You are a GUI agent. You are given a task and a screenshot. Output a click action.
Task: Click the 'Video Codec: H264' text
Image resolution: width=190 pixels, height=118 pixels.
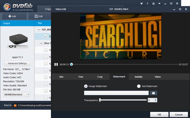(13, 73)
